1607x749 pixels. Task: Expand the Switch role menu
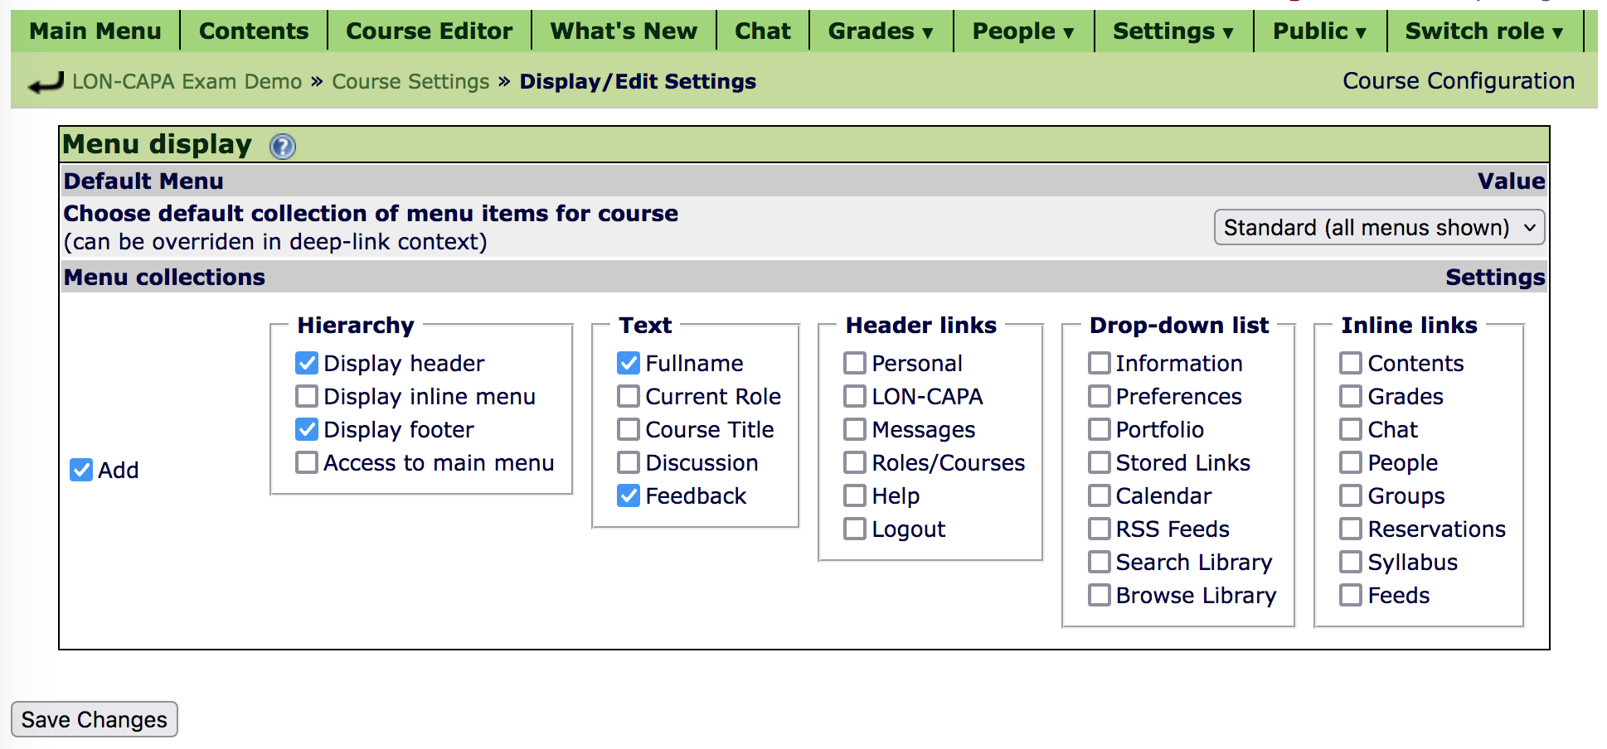click(x=1484, y=31)
